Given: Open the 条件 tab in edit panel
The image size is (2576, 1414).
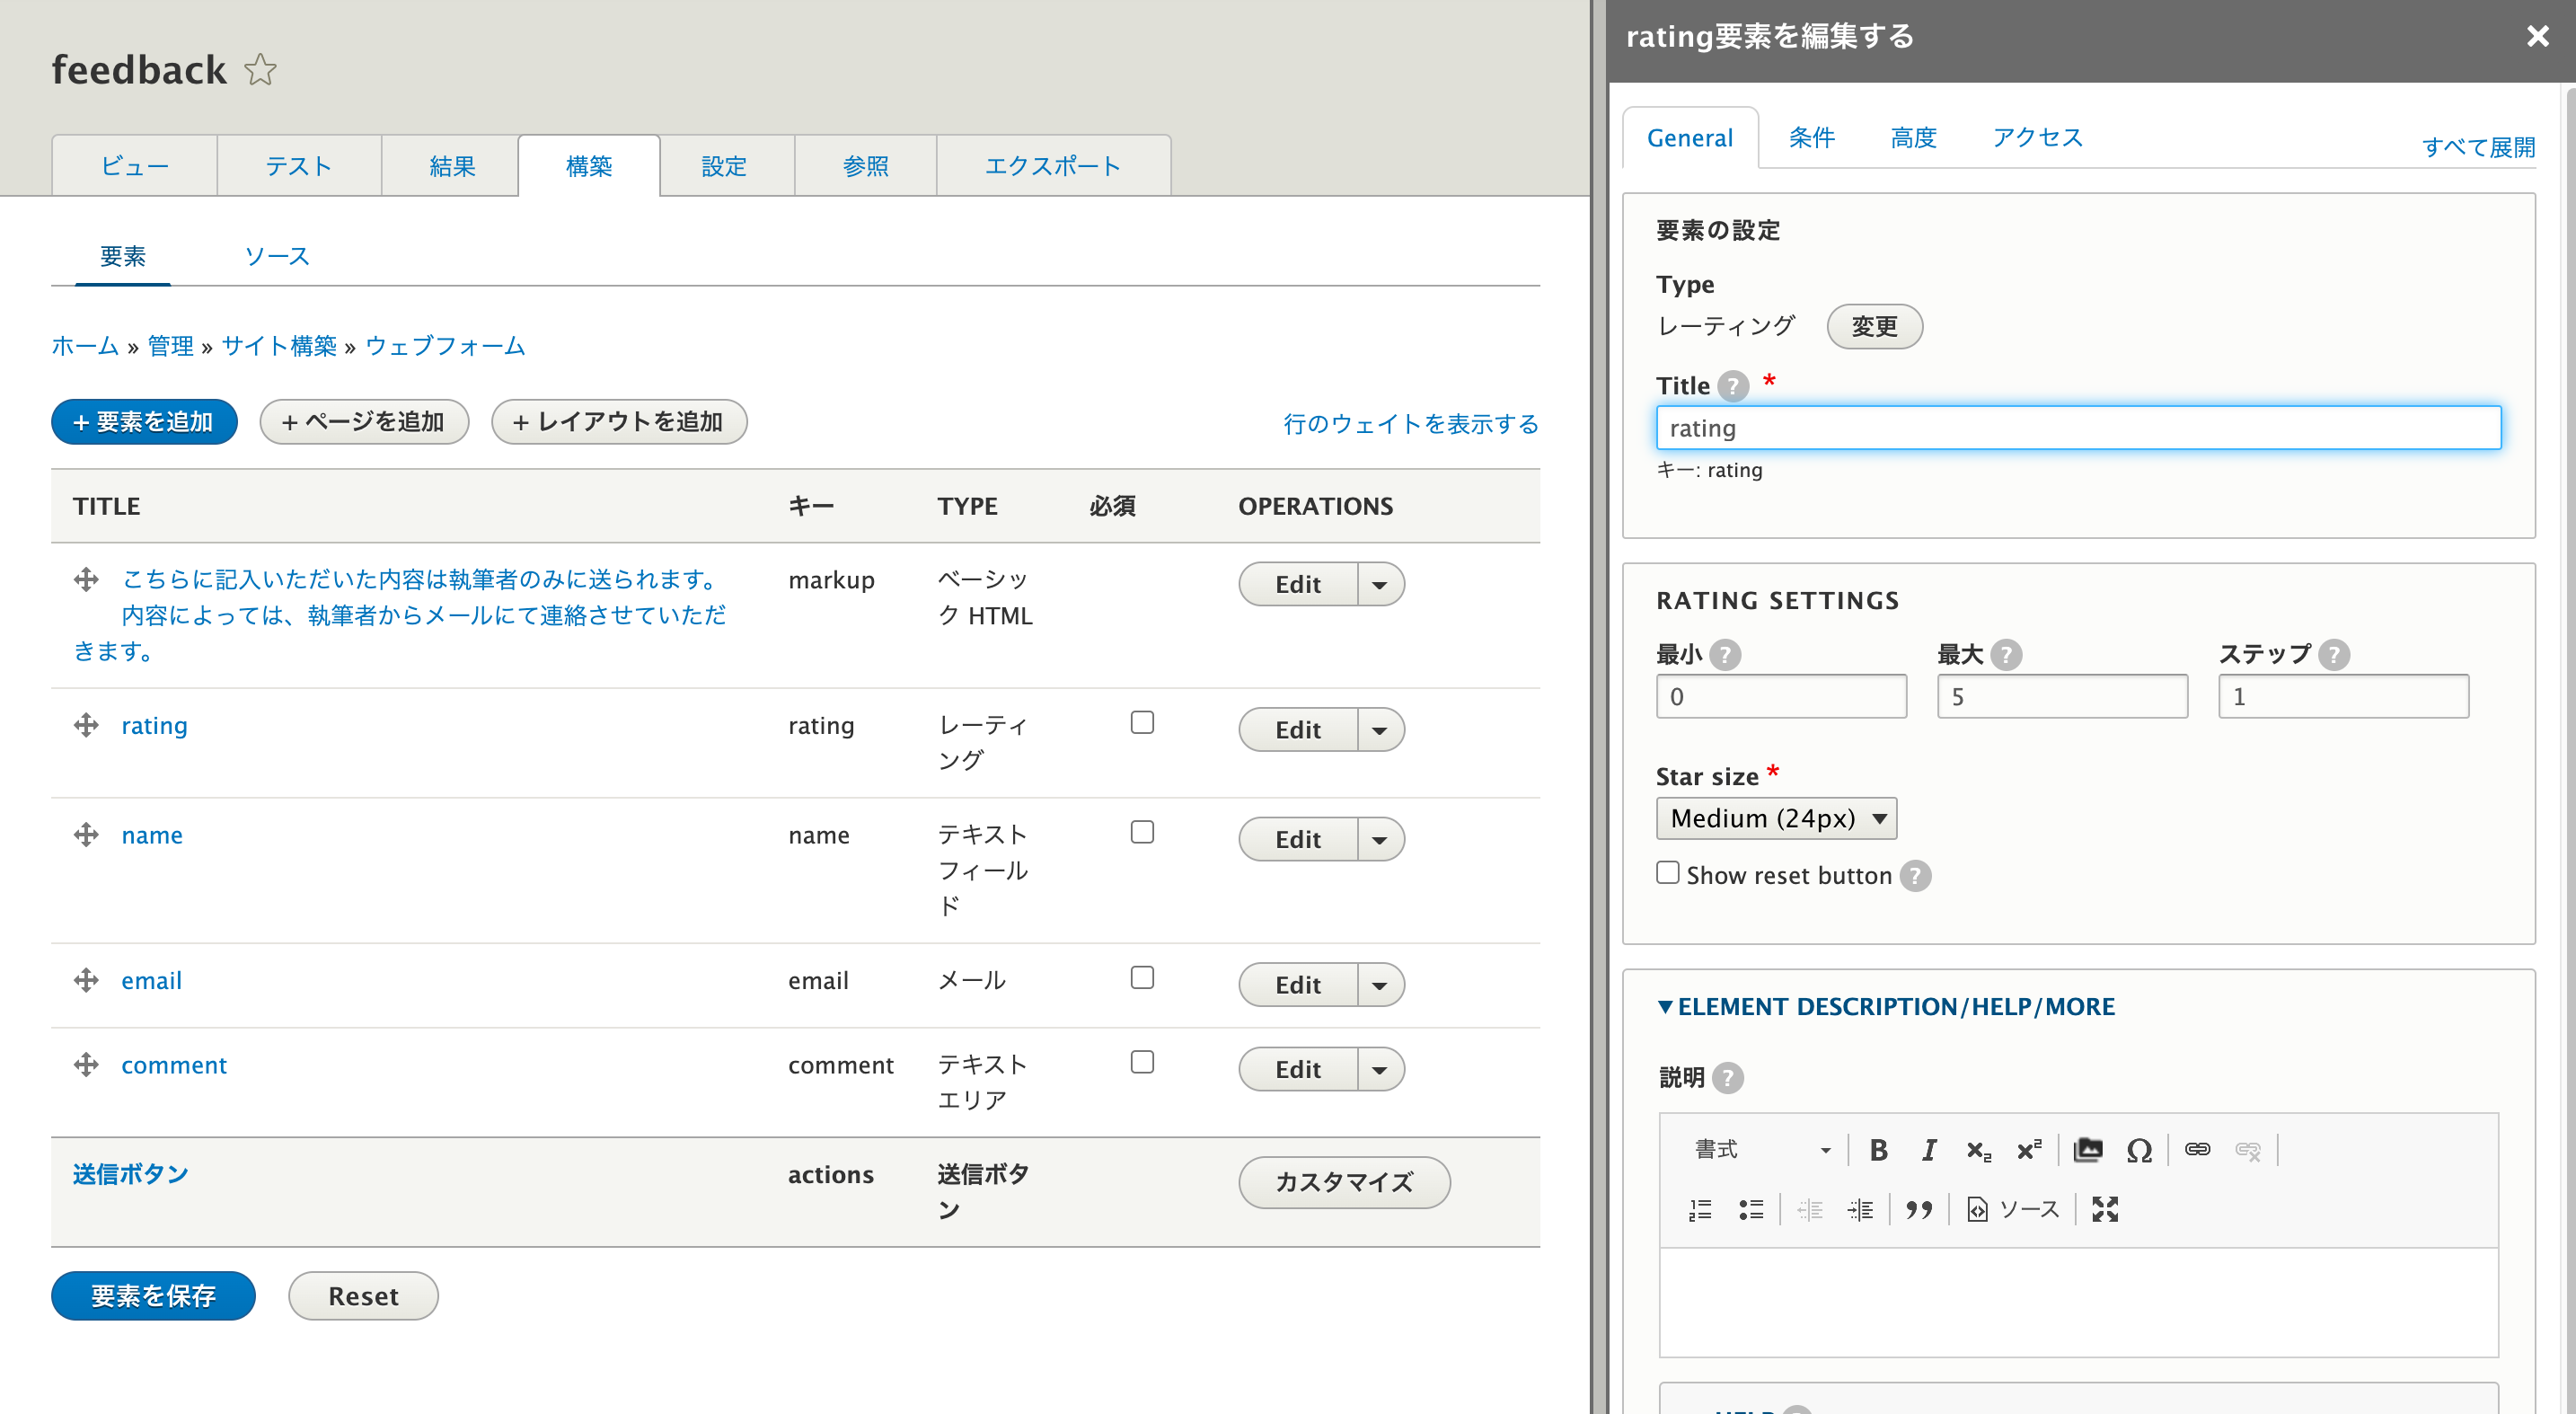Looking at the screenshot, I should pos(1811,138).
